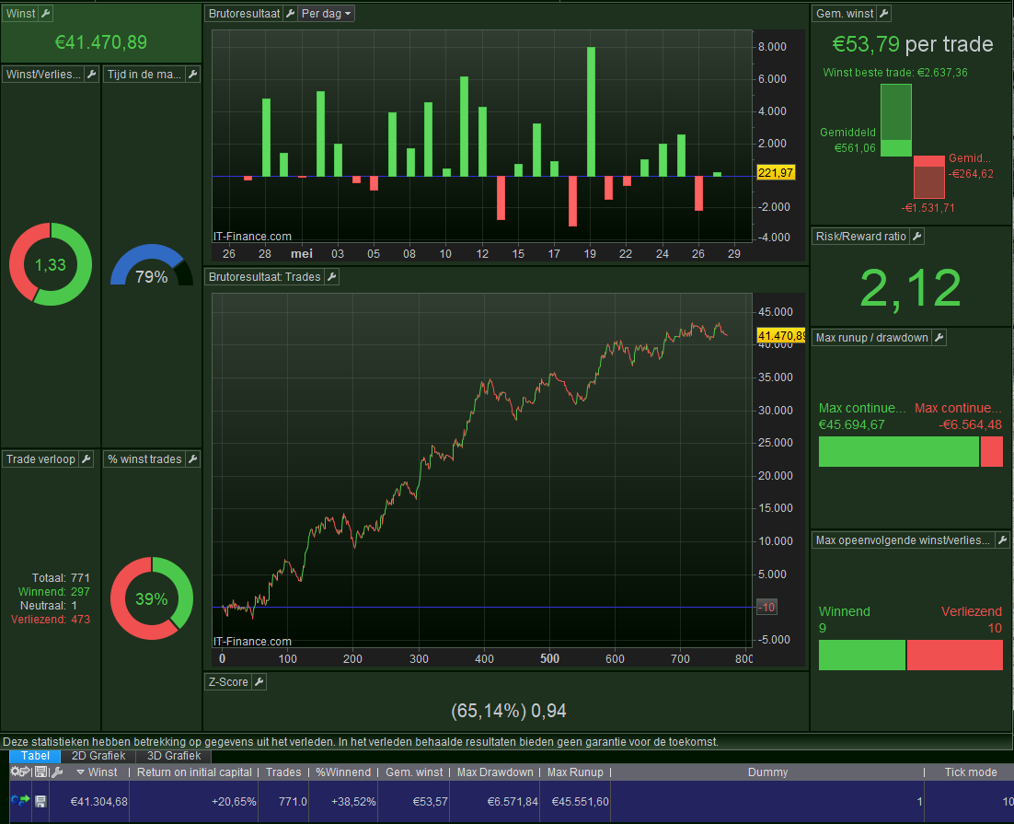Image resolution: width=1014 pixels, height=824 pixels.
Task: Configure the Risk/Reward ratio panel via wrench
Action: click(916, 237)
